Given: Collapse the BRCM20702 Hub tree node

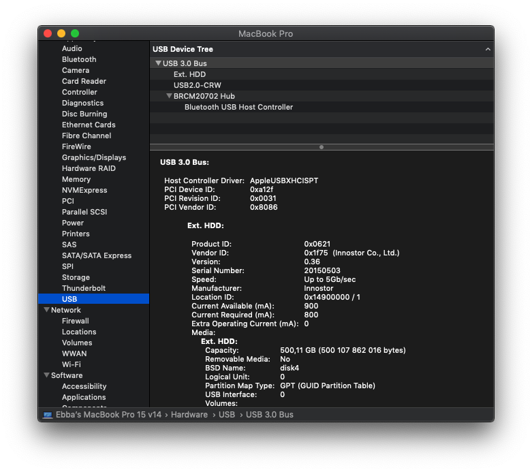Looking at the screenshot, I should [169, 96].
